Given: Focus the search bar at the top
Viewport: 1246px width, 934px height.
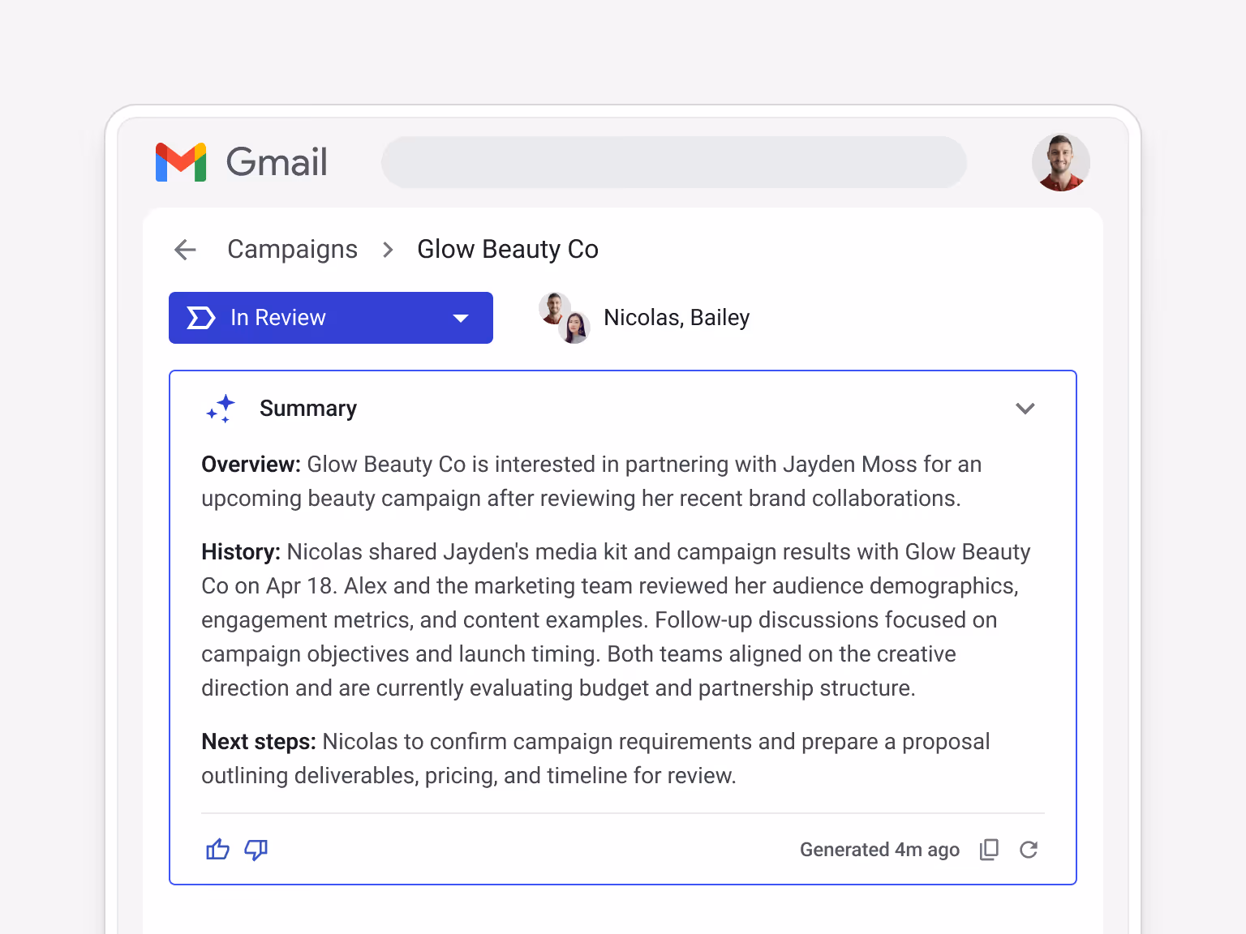Looking at the screenshot, I should 674,162.
